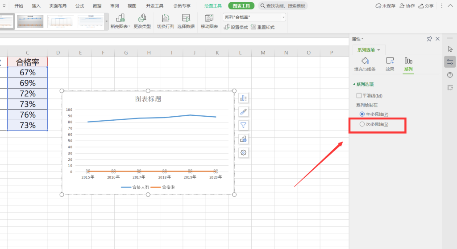Viewport: 457px width, 249px height.
Task: Open the 页面布局 ribbon tab
Action: tap(58, 6)
